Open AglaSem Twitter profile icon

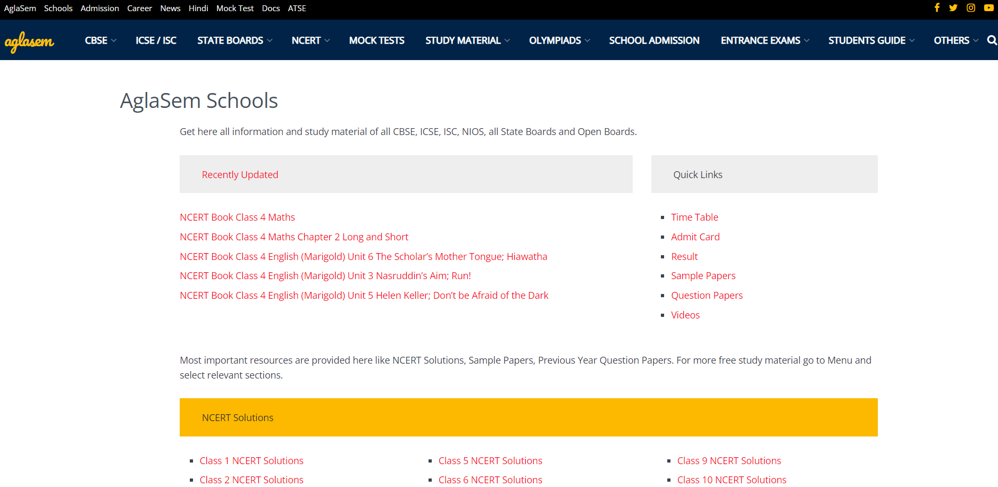pos(953,7)
